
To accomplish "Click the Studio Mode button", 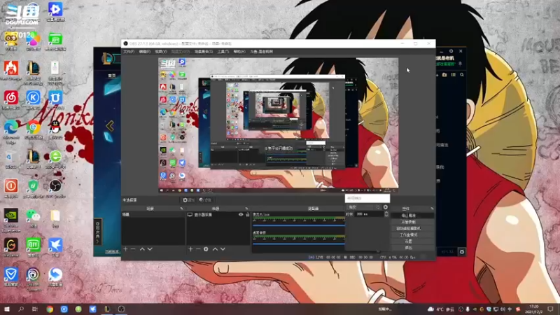I will click(412, 235).
